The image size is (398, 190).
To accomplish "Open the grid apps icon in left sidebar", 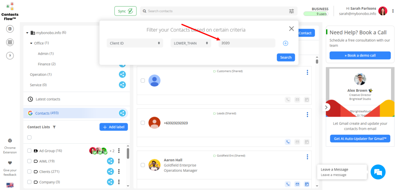I will click(x=10, y=42).
